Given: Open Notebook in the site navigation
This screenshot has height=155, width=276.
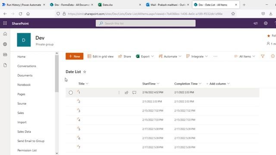Looking at the screenshot, I should point(24,85).
